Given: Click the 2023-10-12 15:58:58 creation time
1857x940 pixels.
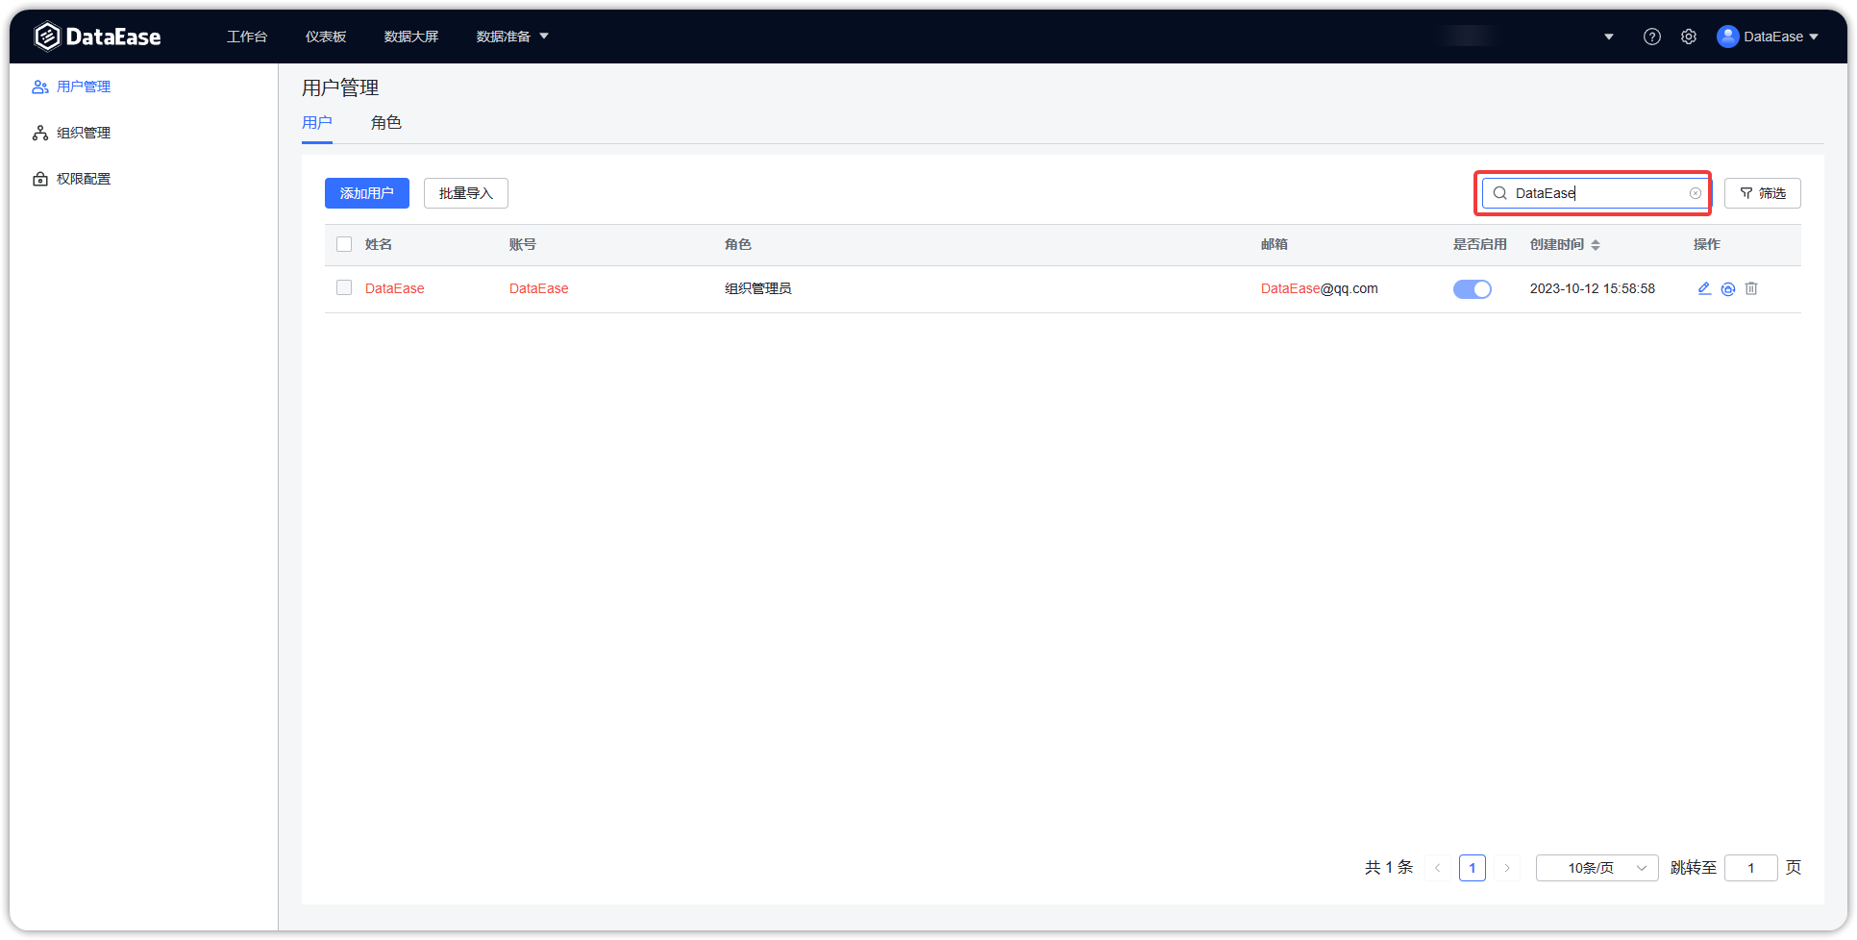Looking at the screenshot, I should pos(1593,288).
